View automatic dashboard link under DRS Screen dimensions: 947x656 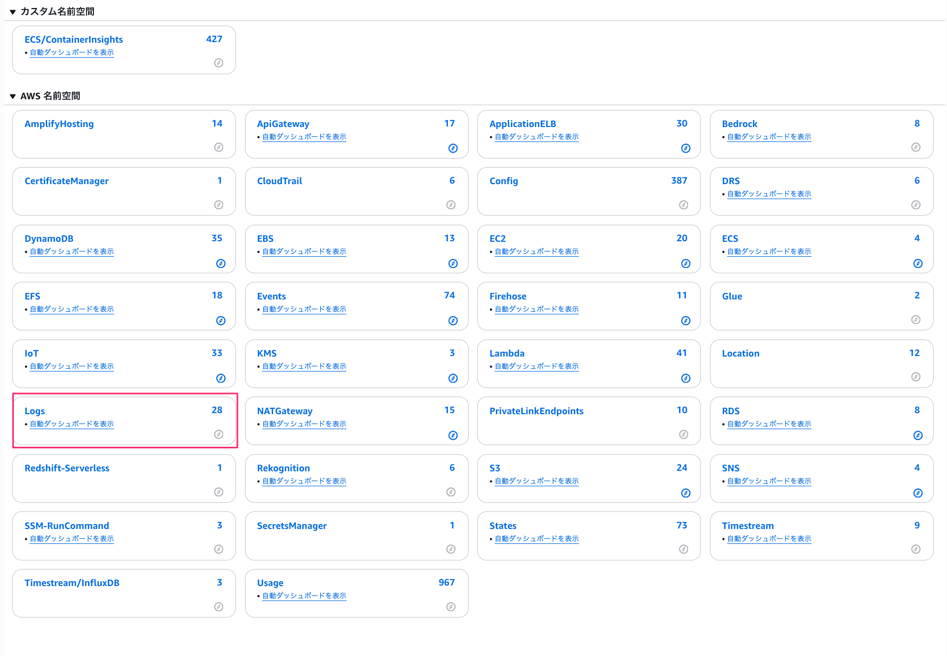pyautogui.click(x=769, y=194)
